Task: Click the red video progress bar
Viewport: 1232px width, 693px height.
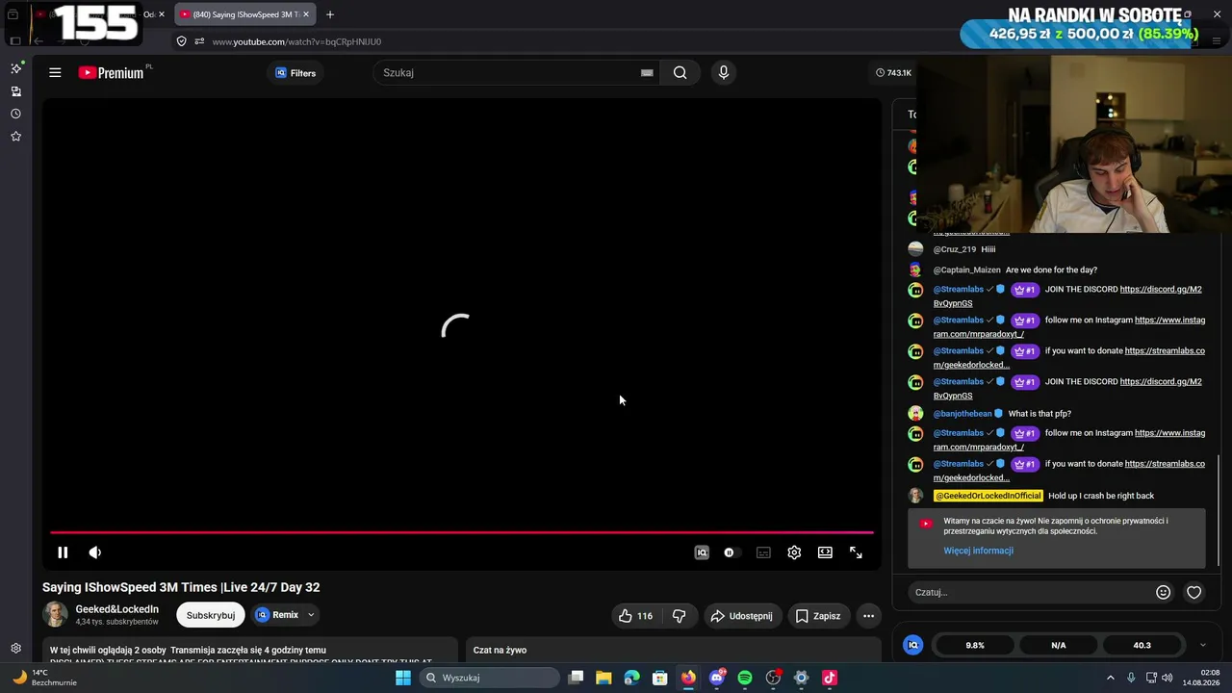Action: (x=462, y=531)
